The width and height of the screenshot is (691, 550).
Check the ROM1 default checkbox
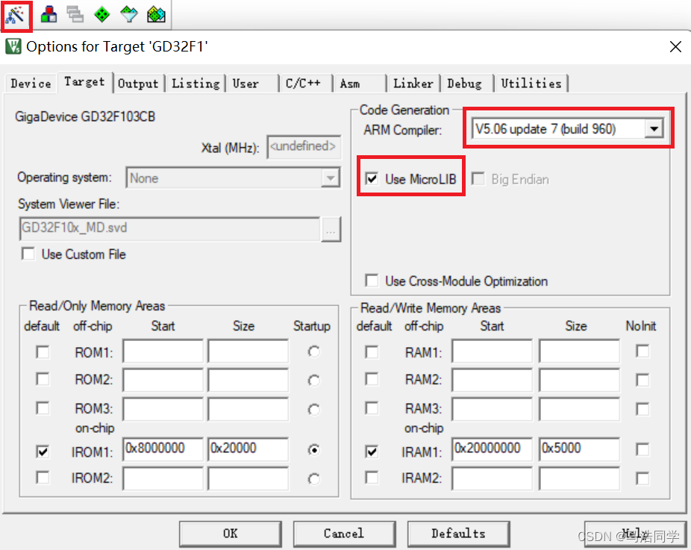point(43,352)
